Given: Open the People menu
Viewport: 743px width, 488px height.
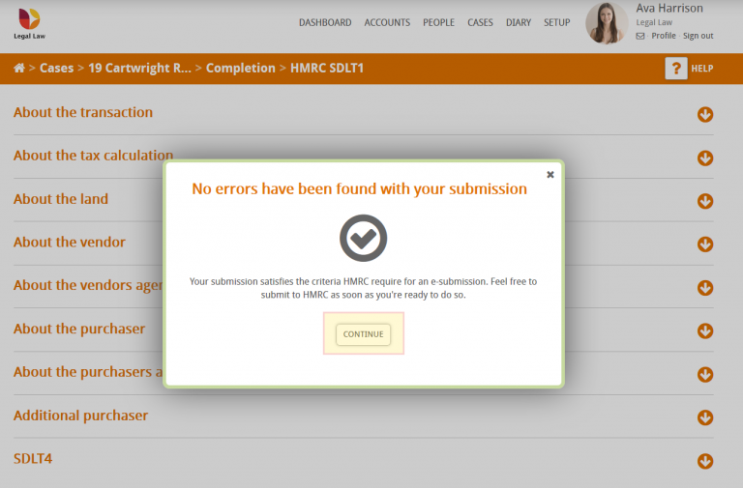Looking at the screenshot, I should 439,23.
